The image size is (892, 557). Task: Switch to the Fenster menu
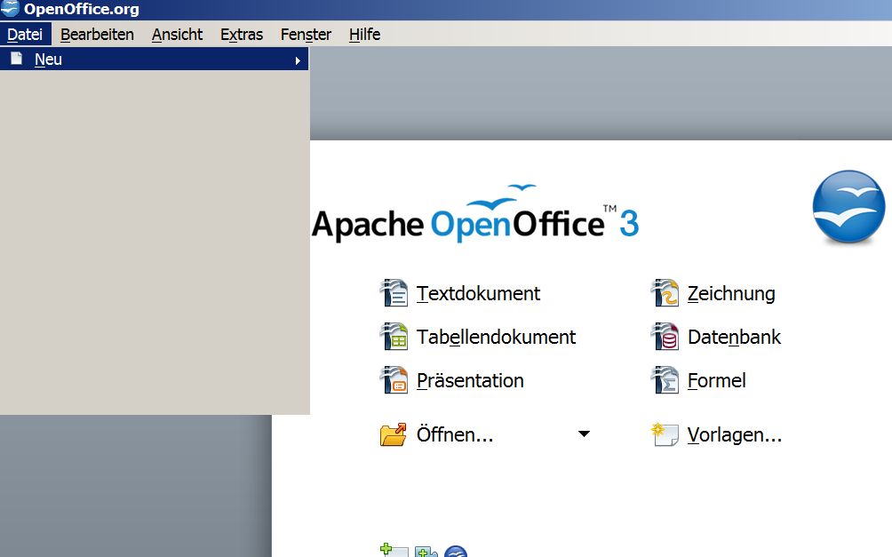pyautogui.click(x=306, y=35)
